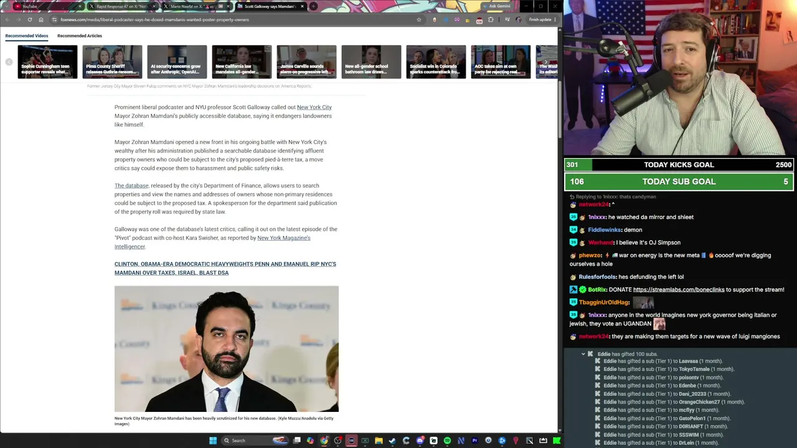This screenshot has height=448, width=797.
Task: Select the Recommended Articles tab
Action: coord(80,35)
